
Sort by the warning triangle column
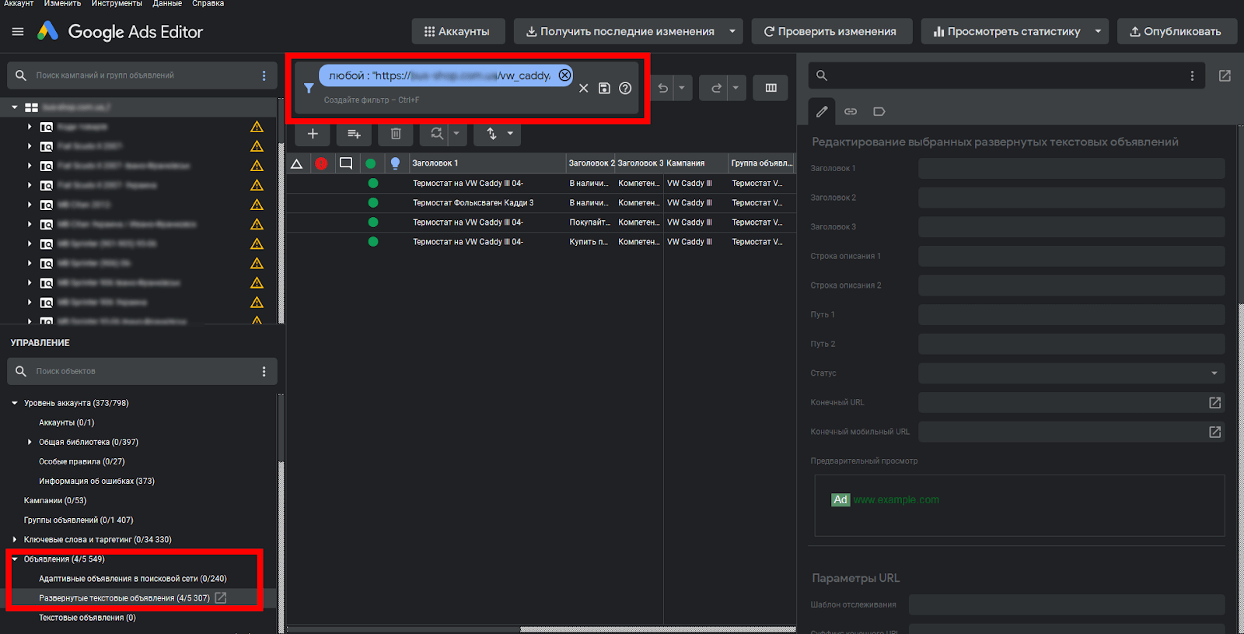296,163
